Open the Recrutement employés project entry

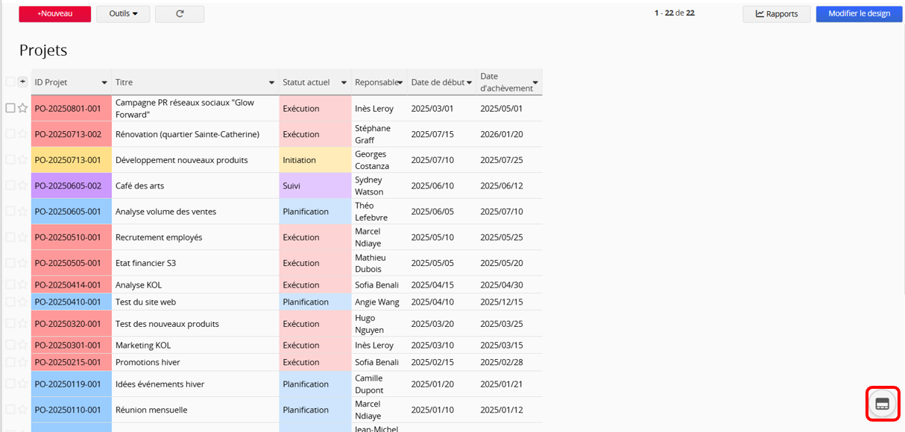pyautogui.click(x=159, y=238)
